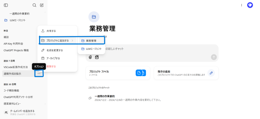260x119 pixels.
Task: Start a new chat with pencil icon
Action: [x=42, y=5]
